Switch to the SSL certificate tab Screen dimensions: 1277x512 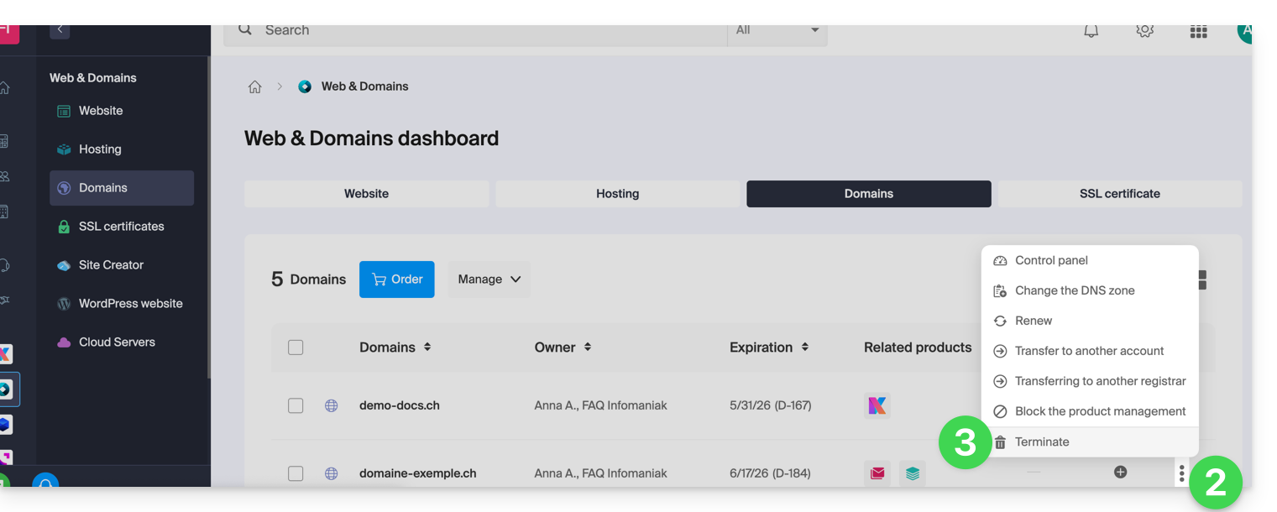click(x=1119, y=194)
